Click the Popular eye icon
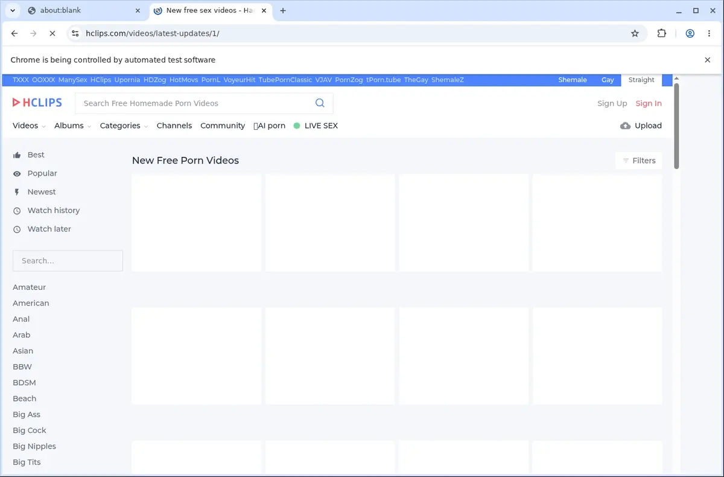The height and width of the screenshot is (477, 724). [x=17, y=174]
